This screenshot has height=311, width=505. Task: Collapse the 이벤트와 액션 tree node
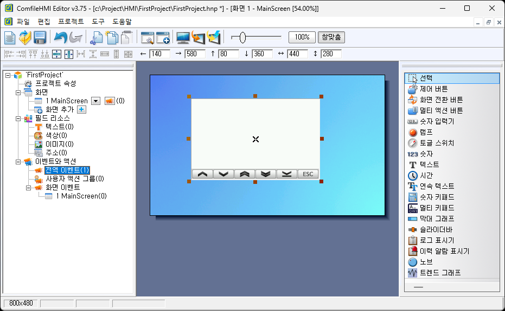(x=18, y=161)
